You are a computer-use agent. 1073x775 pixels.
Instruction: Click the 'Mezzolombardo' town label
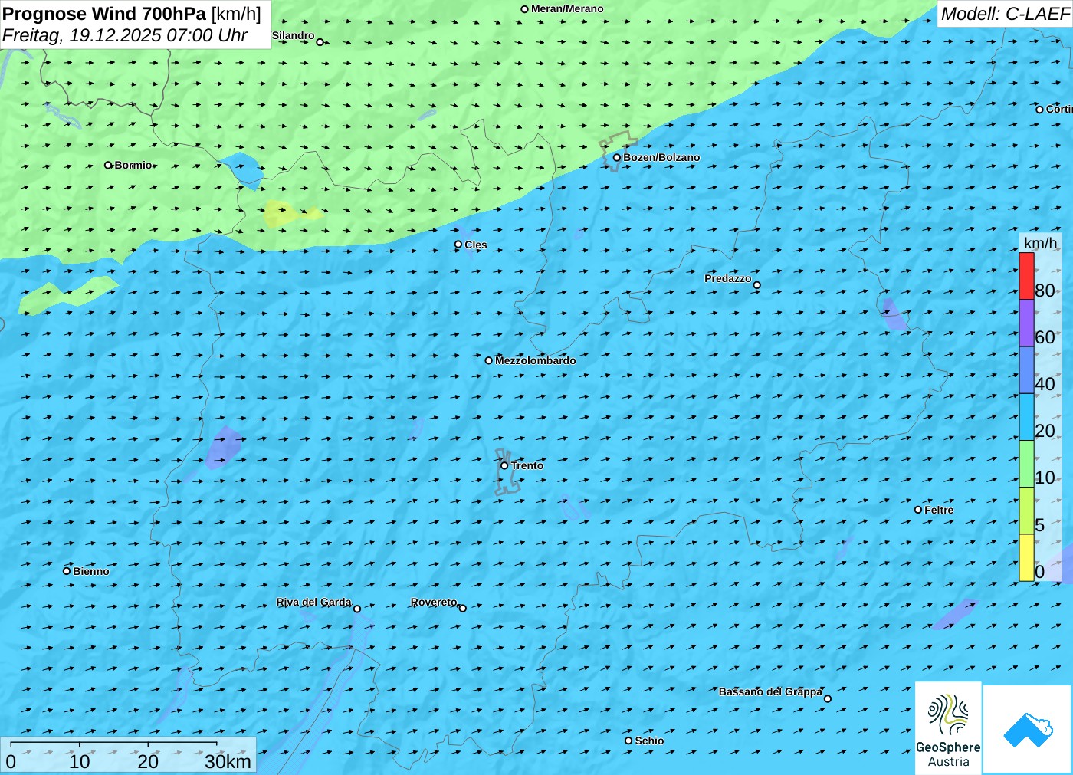[x=536, y=360]
